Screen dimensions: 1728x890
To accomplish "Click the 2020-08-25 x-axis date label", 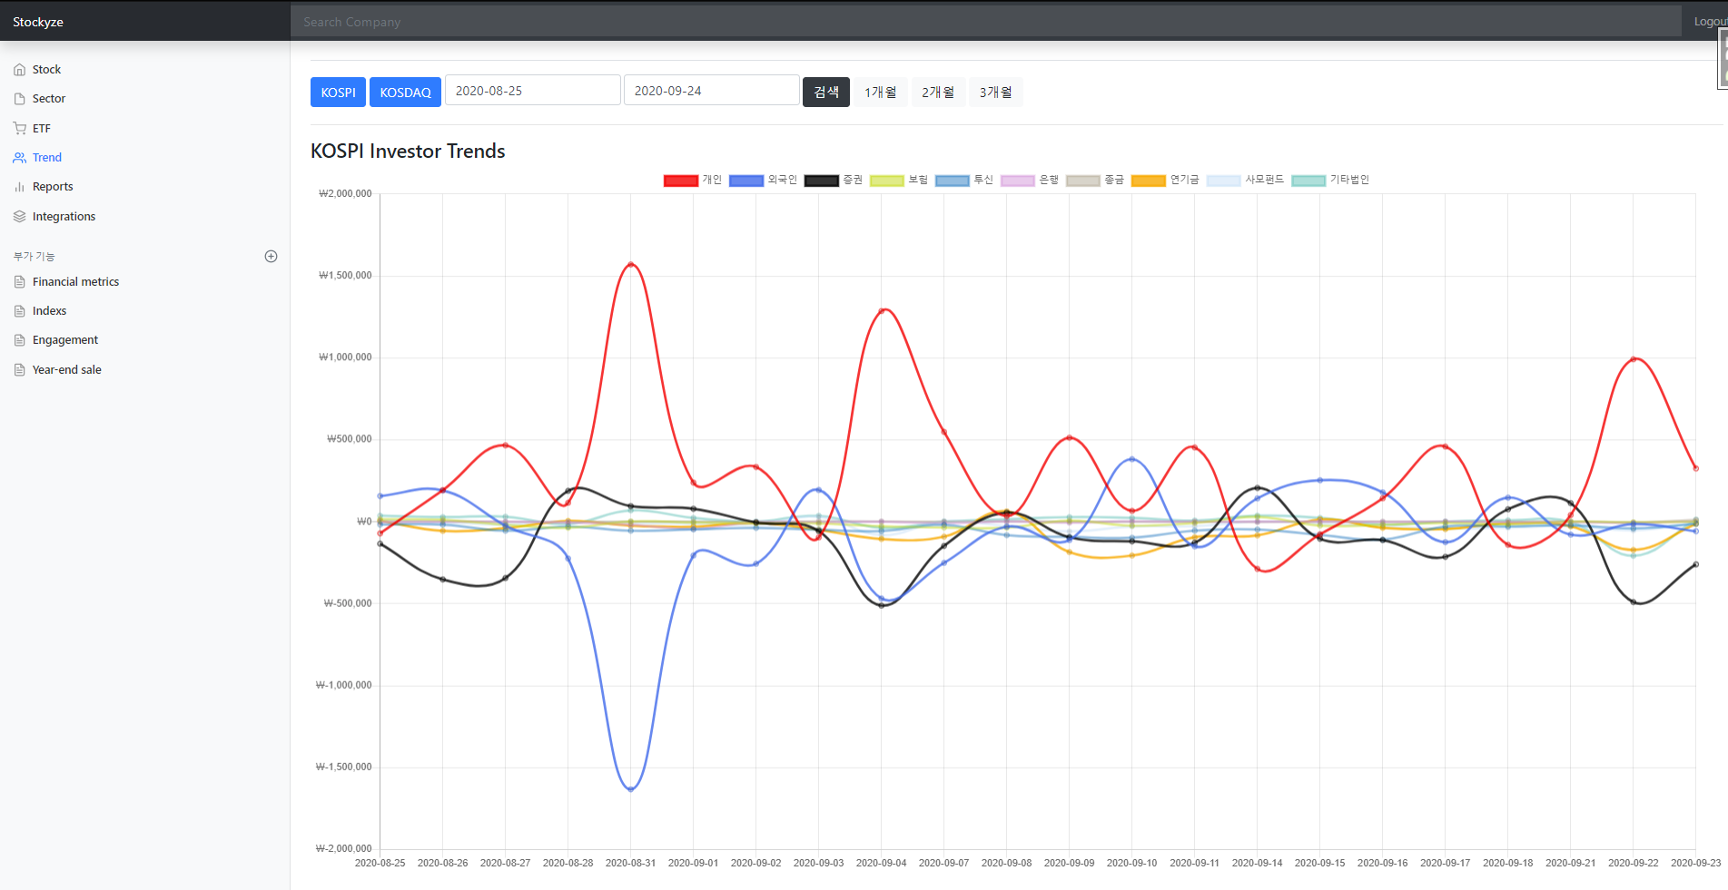I will (380, 863).
